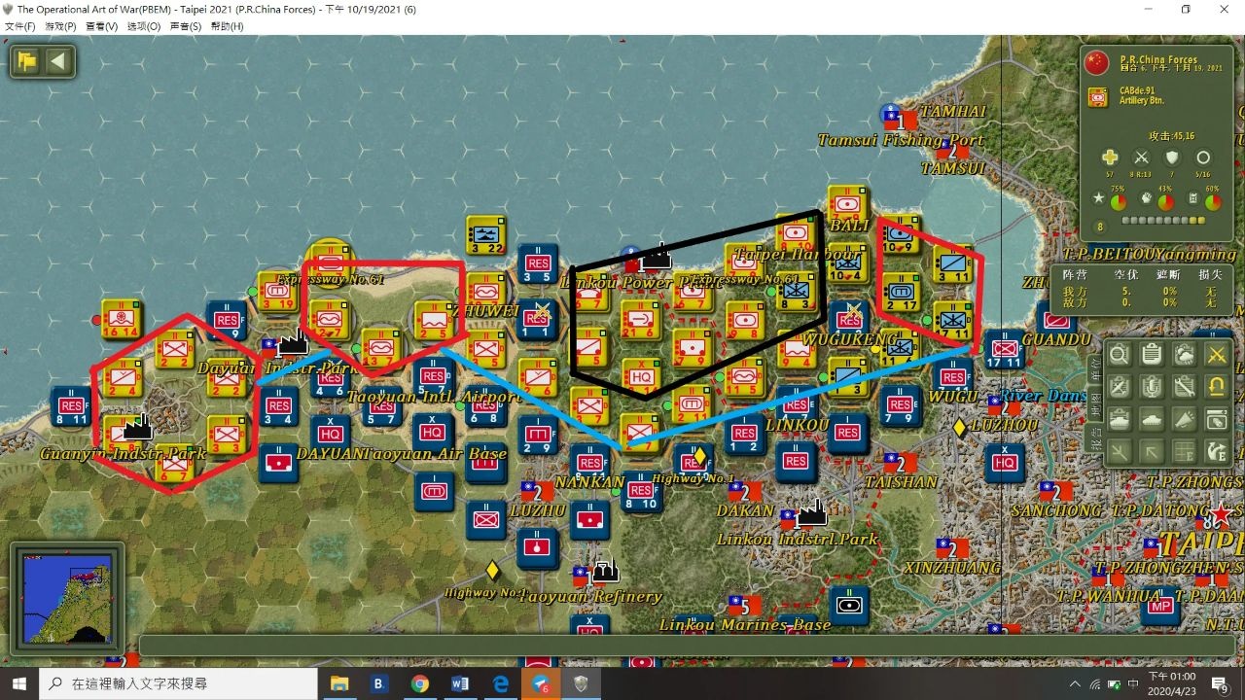Open the clipboard report icon

point(1152,355)
